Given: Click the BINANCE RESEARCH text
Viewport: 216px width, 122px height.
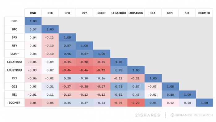Looking at the screenshot, I should [194, 115].
